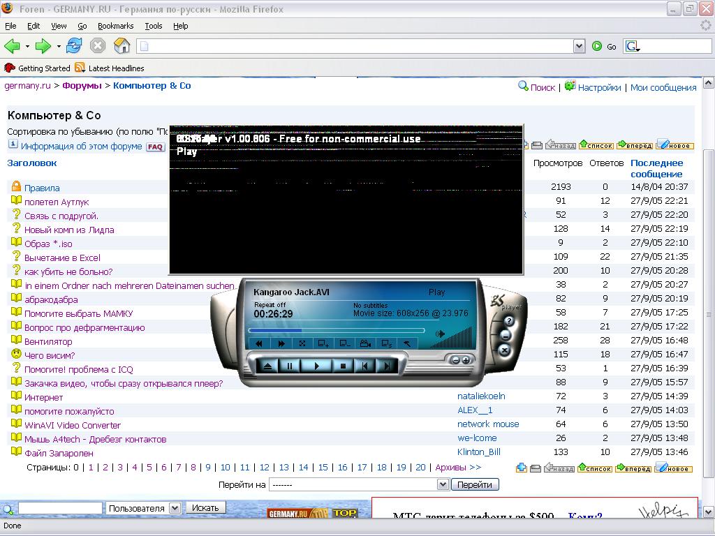Screen dimensions: 715x536
Task: Click the zoom-in video icon in BS Player
Action: [x=323, y=343]
